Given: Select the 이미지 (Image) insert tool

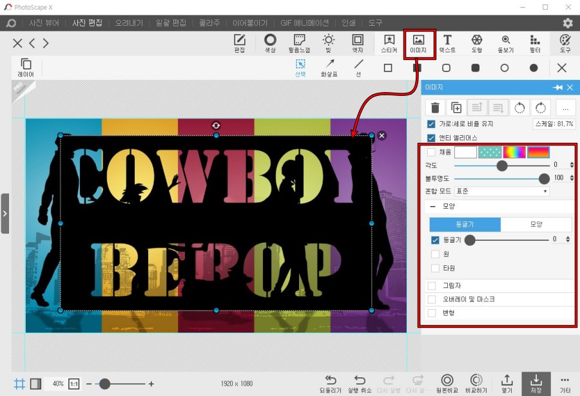Looking at the screenshot, I should click(x=418, y=43).
